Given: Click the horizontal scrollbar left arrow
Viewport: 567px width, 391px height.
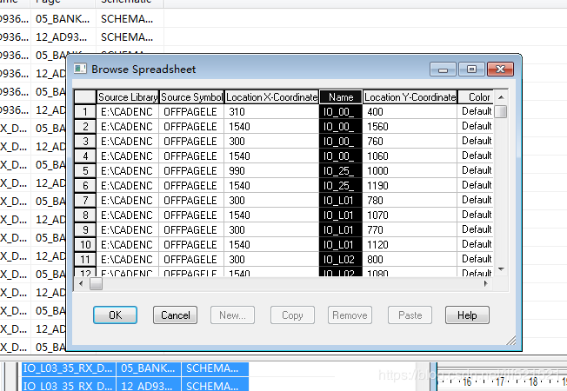Looking at the screenshot, I should tap(81, 283).
